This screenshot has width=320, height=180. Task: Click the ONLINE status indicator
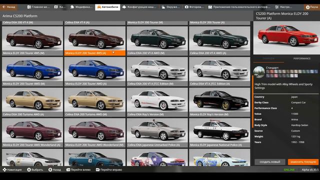[289, 170]
